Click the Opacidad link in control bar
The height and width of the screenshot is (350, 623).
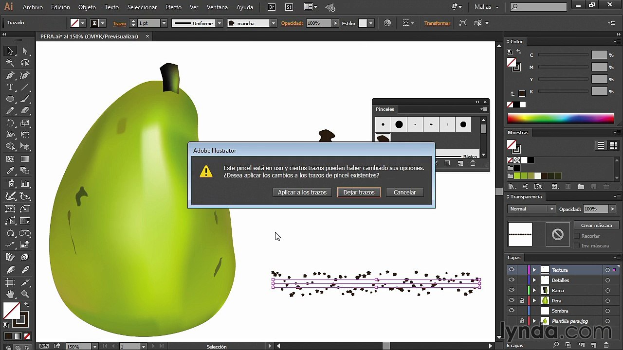(292, 23)
